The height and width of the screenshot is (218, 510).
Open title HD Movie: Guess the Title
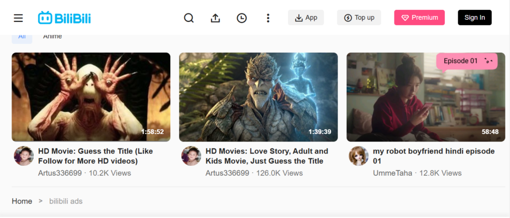(96, 156)
